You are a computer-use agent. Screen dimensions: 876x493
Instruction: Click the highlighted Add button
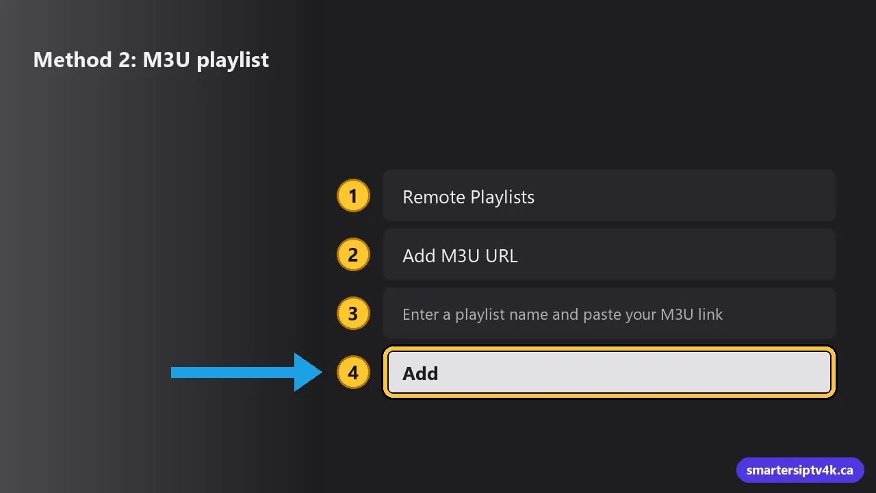[609, 372]
